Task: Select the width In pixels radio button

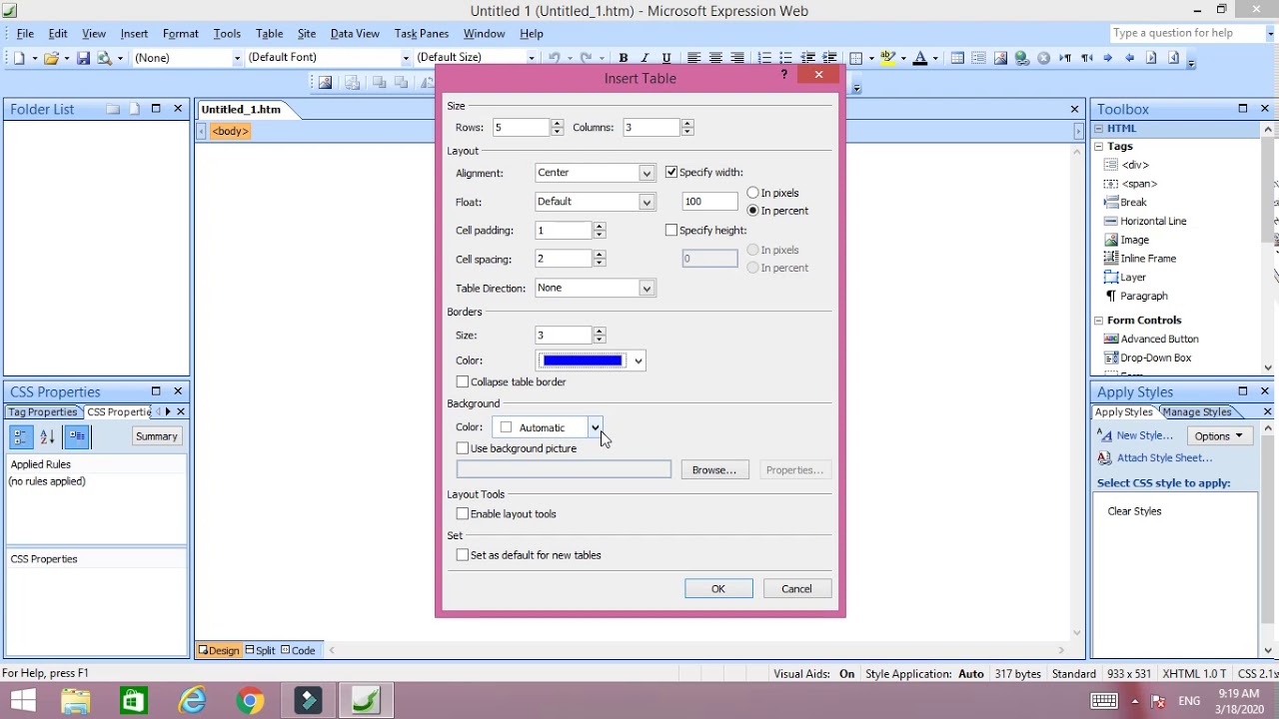Action: point(753,193)
